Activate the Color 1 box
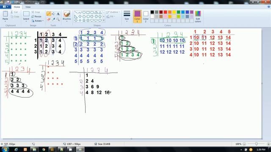 coord(137,16)
